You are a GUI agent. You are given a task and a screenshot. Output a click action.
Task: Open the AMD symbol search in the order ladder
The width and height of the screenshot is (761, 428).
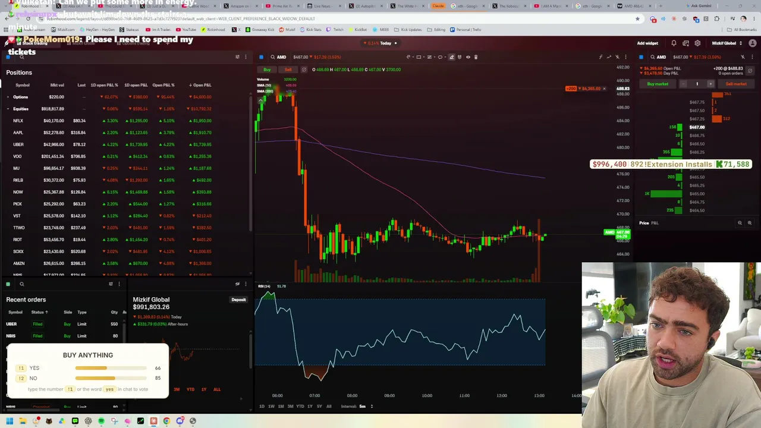click(658, 57)
